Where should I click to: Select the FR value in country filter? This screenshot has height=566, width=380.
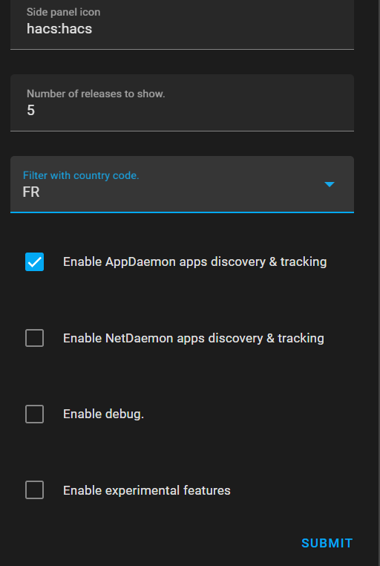pyautogui.click(x=31, y=192)
